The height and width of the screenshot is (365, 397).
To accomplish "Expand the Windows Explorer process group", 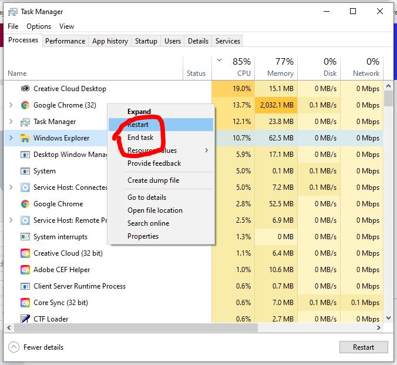I will coord(11,138).
